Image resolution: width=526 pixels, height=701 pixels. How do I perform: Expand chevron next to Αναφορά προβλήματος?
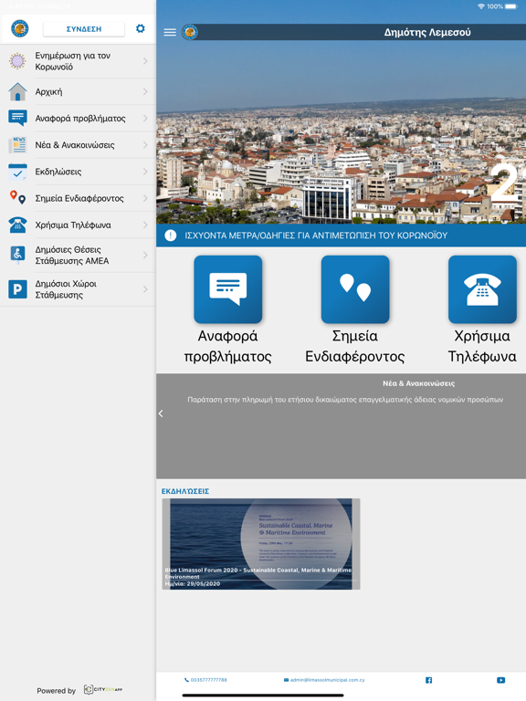point(145,118)
